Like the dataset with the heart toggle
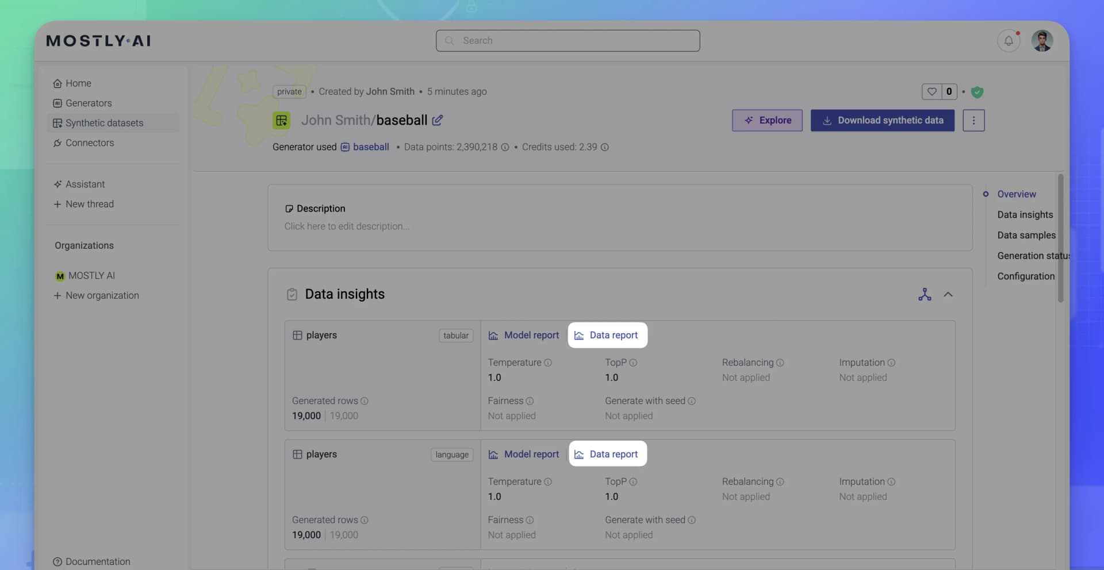 932,92
